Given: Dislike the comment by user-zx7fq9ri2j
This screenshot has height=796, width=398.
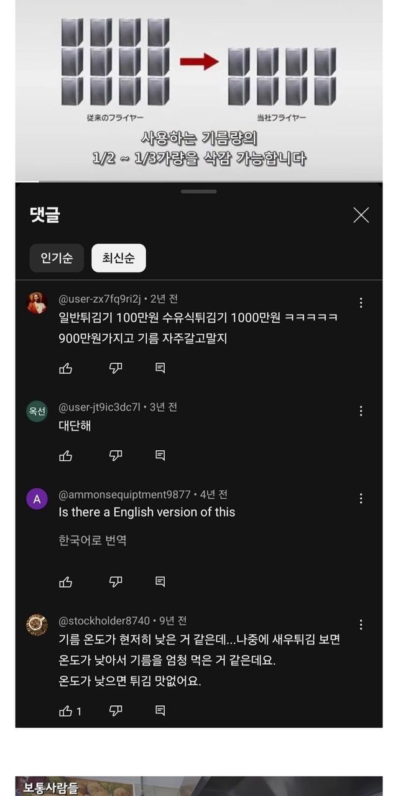Looking at the screenshot, I should tap(116, 368).
